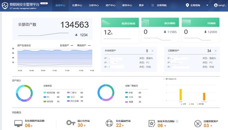This screenshot has height=130, width=228.
Task: Click the 12k video device count
Action: pos(108,32)
